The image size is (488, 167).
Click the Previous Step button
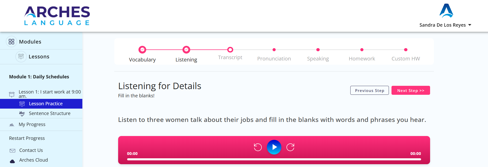pyautogui.click(x=370, y=90)
